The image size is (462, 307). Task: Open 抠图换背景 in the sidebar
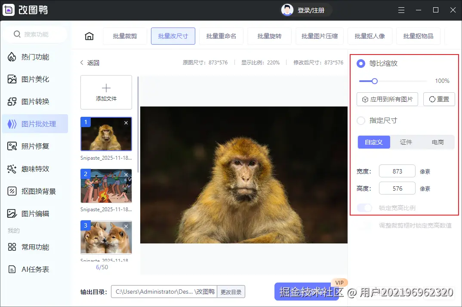tap(35, 191)
